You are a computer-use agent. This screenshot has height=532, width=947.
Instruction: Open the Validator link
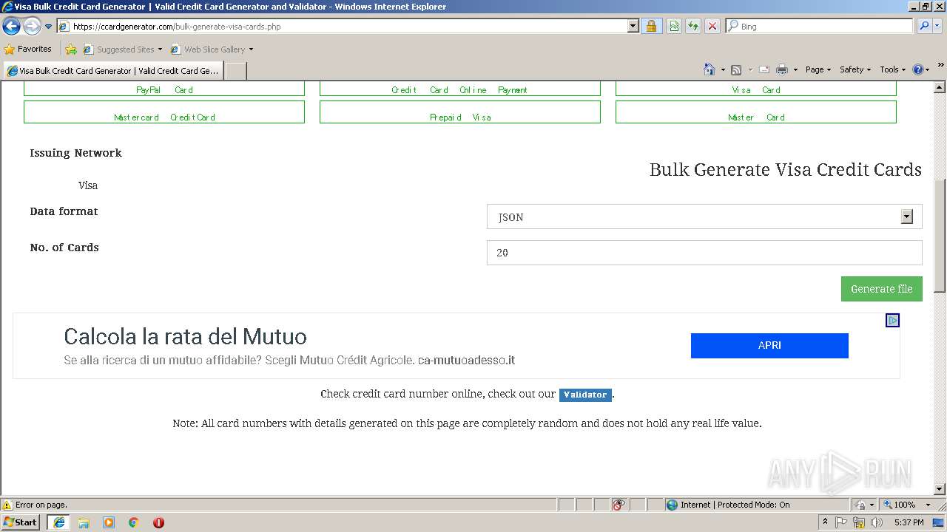coord(585,395)
